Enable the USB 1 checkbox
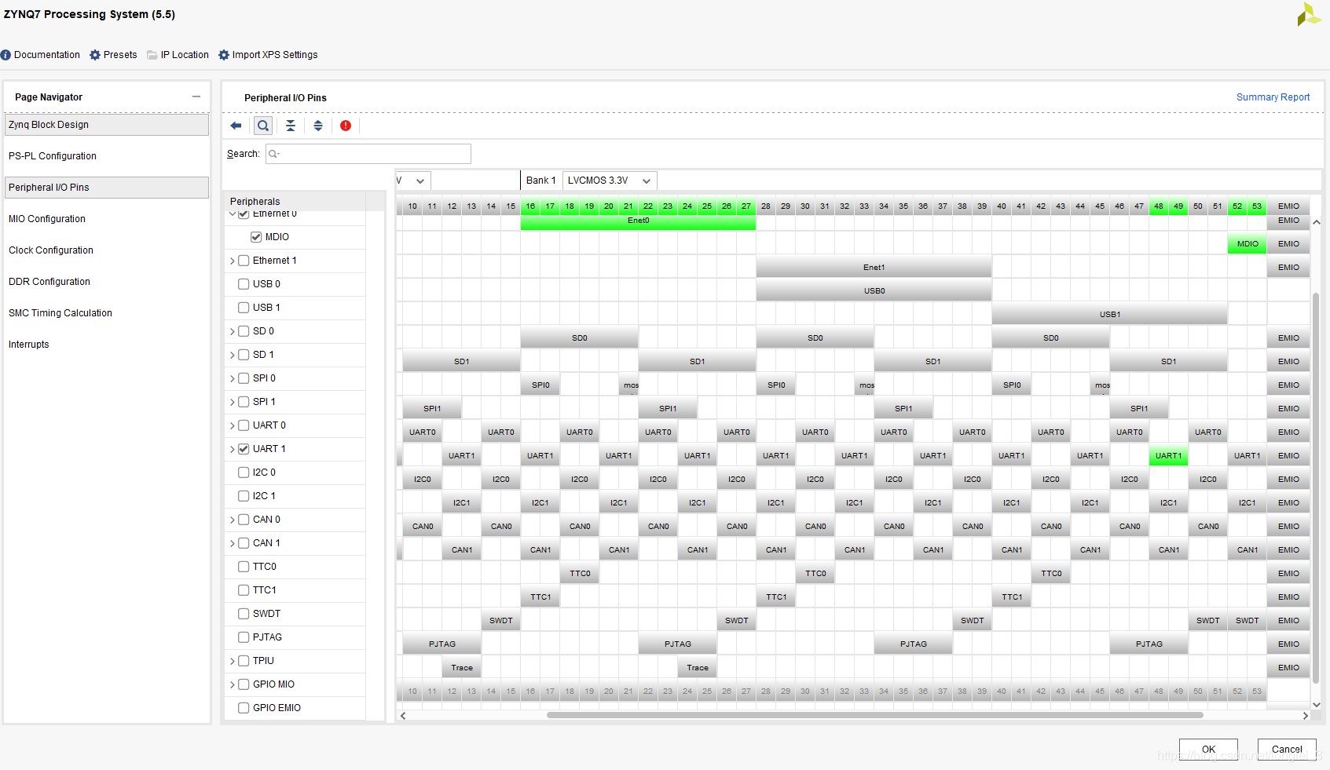The image size is (1330, 770). coord(244,308)
